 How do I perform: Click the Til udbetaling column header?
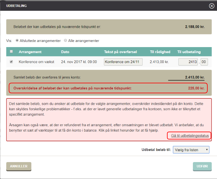point(189,52)
